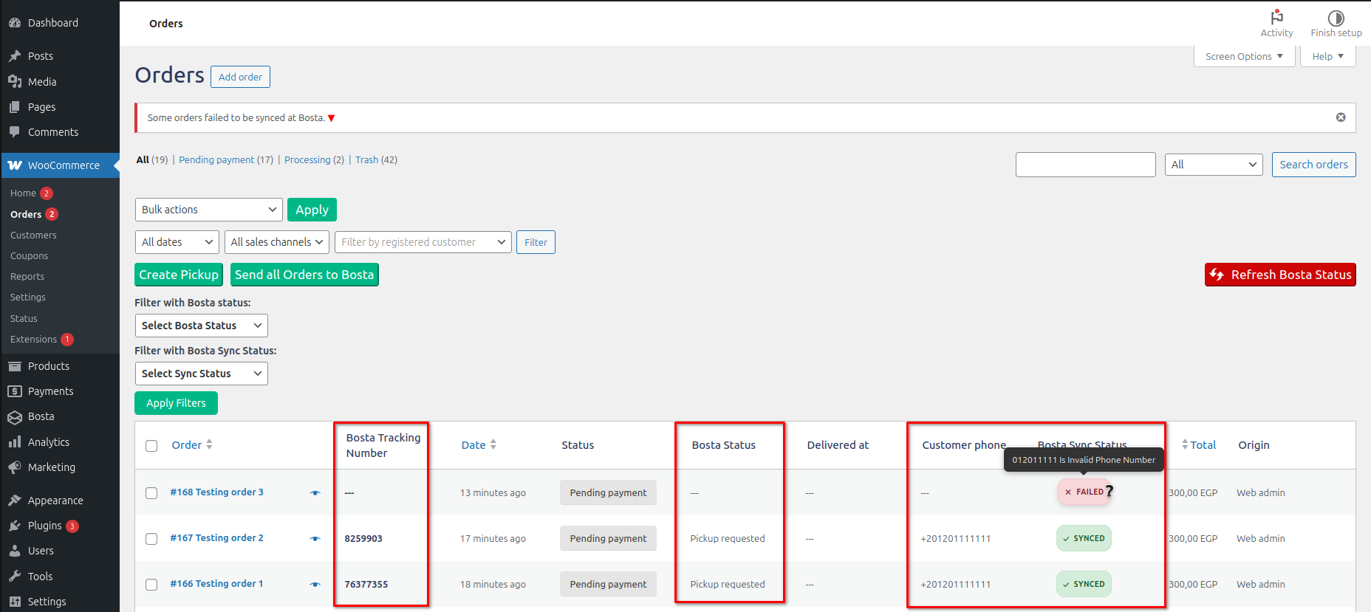Open the search field type 'All' dropdown
Viewport: 1371px width, 612px height.
(x=1214, y=165)
